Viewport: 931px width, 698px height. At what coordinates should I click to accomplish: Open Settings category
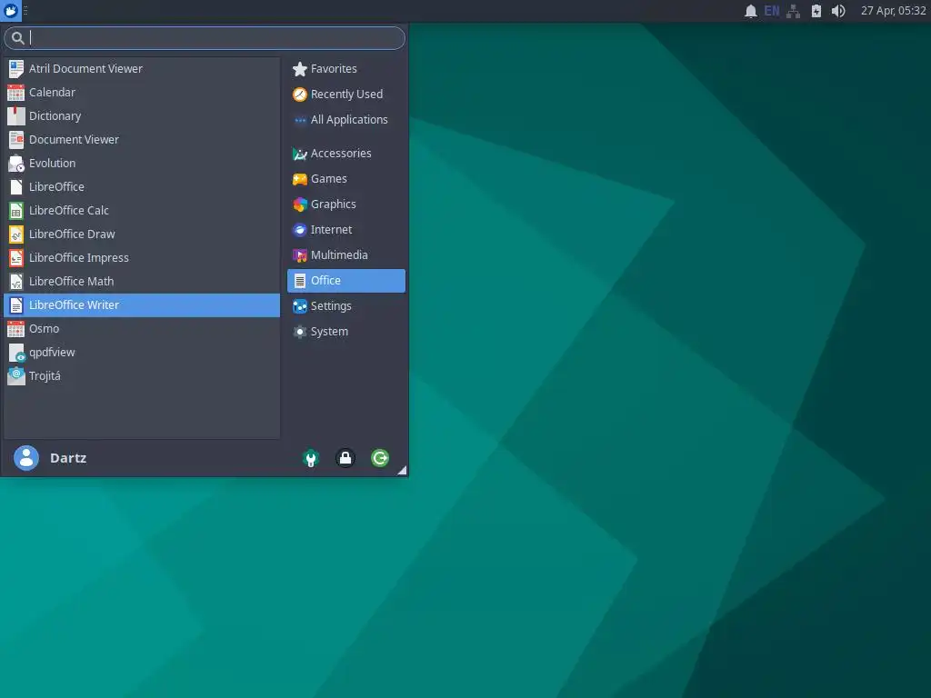[x=346, y=306]
